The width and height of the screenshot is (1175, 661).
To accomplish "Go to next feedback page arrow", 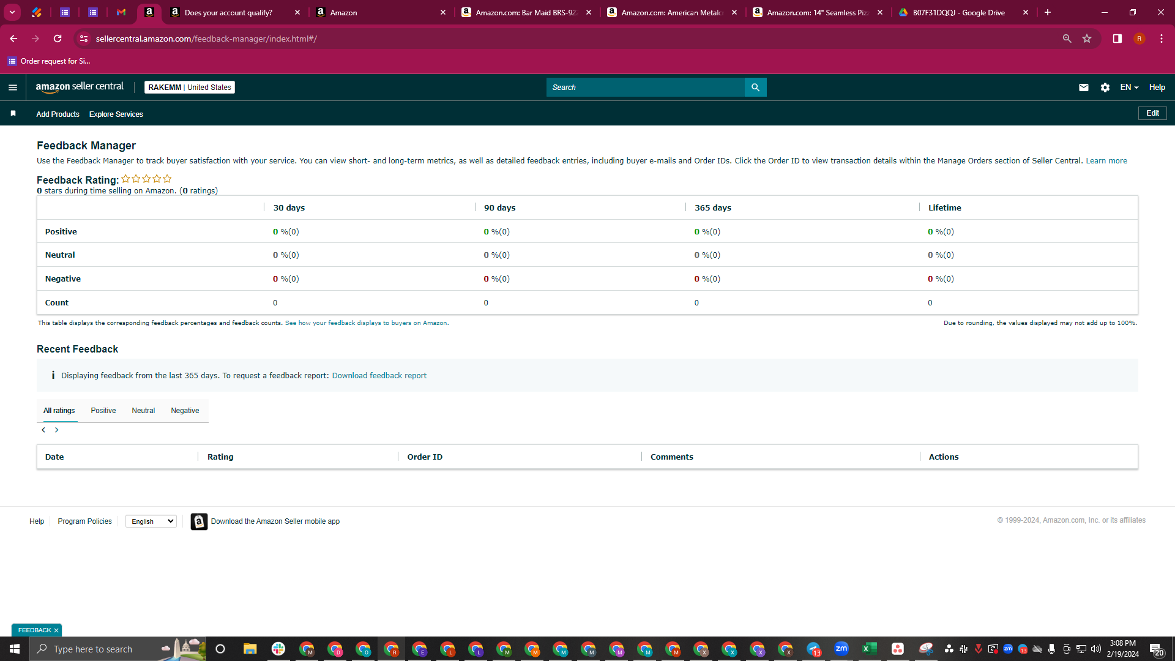I will [57, 430].
